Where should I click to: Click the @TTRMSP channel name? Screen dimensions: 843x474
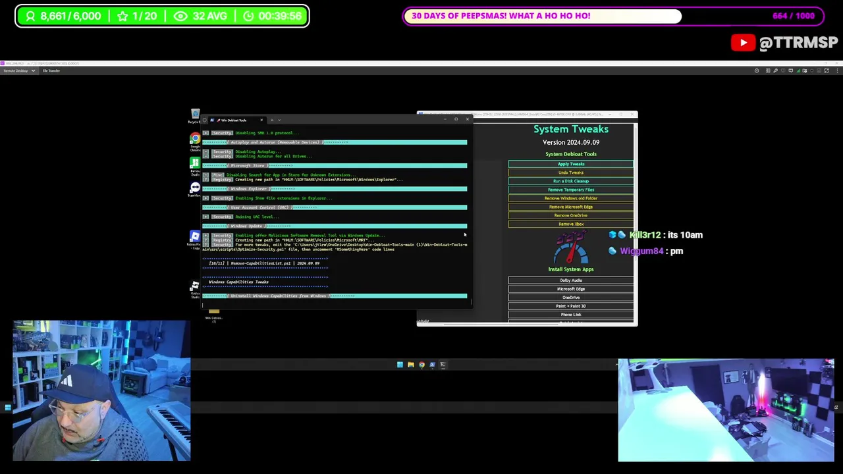pos(798,43)
